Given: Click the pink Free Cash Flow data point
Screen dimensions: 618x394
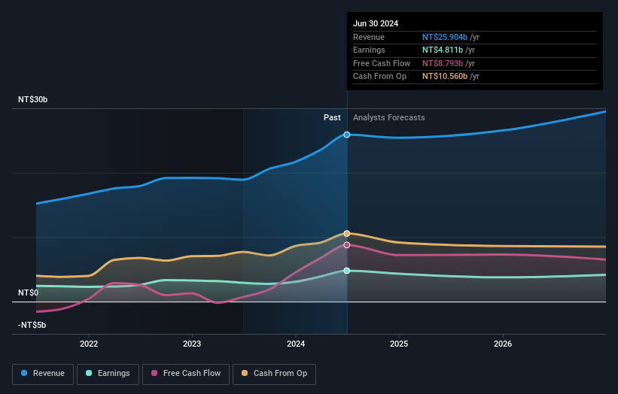Looking at the screenshot, I should pyautogui.click(x=347, y=245).
